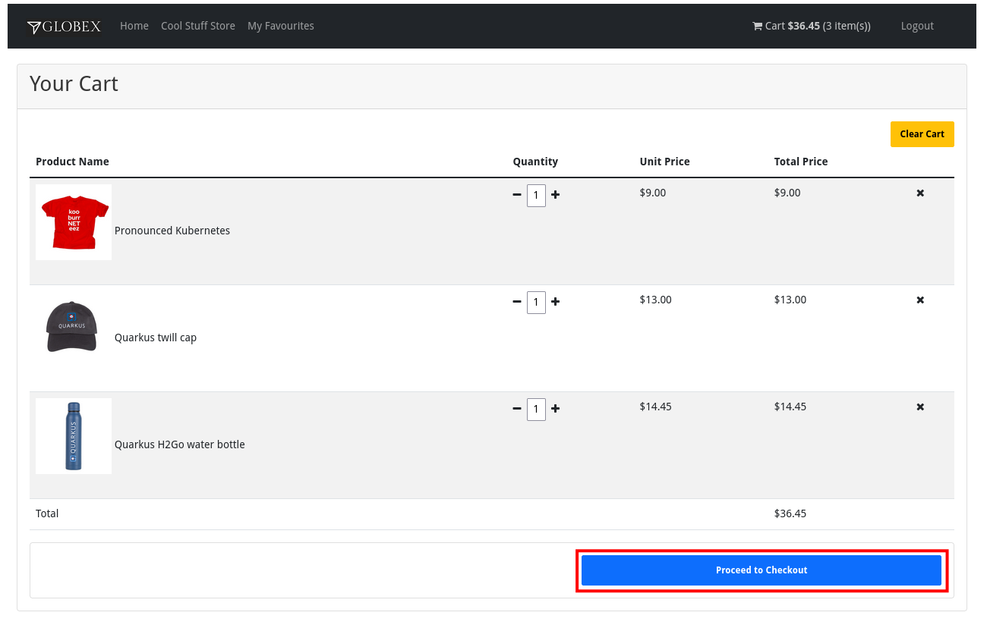The height and width of the screenshot is (628, 987).
Task: Focus quantity field for Pronounced Kubernetes
Action: pyautogui.click(x=536, y=196)
